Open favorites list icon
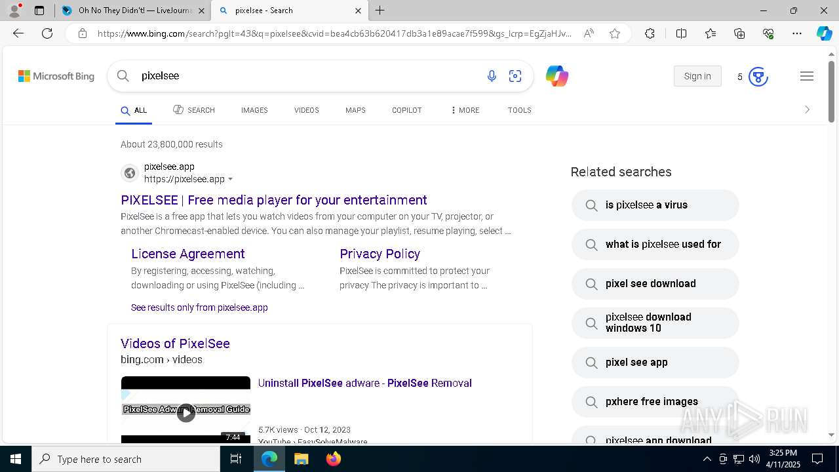839x472 pixels. click(711, 33)
